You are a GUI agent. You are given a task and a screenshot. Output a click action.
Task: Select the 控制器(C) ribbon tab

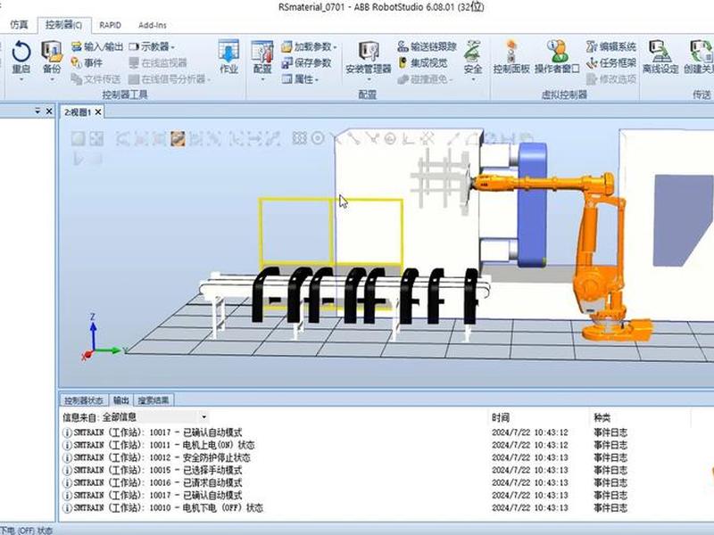63,25
